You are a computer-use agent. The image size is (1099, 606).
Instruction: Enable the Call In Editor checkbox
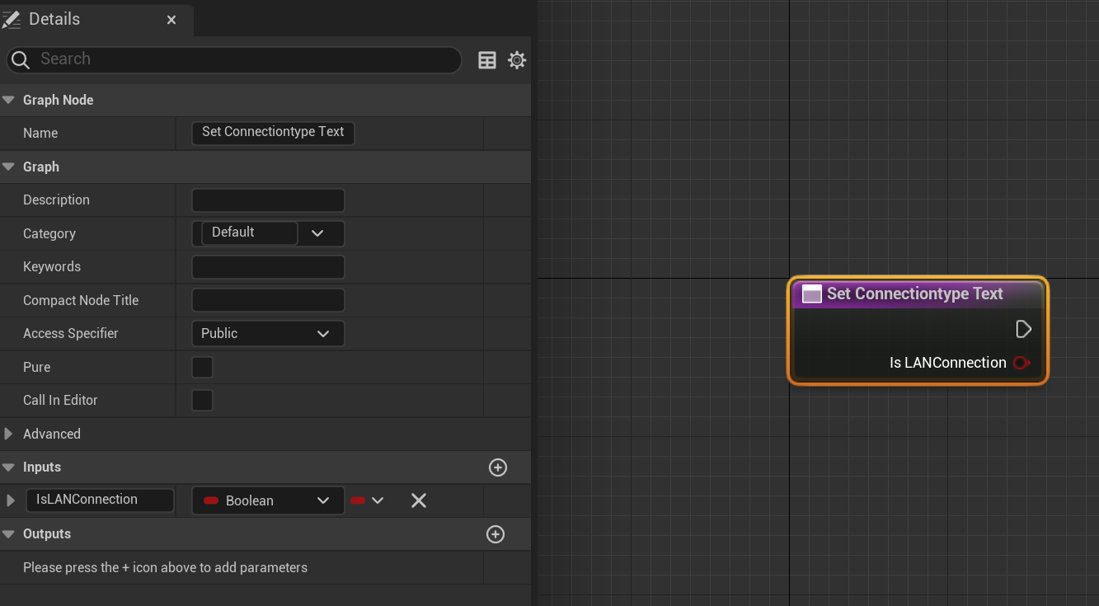[x=202, y=401]
